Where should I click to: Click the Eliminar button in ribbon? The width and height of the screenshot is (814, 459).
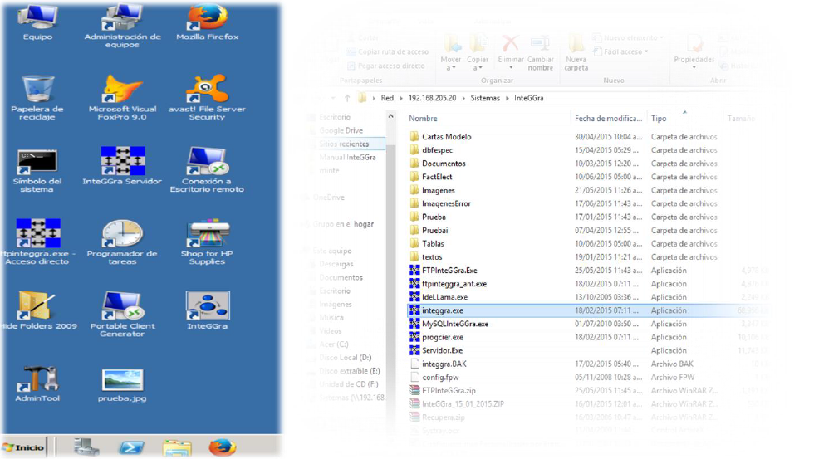coord(510,51)
